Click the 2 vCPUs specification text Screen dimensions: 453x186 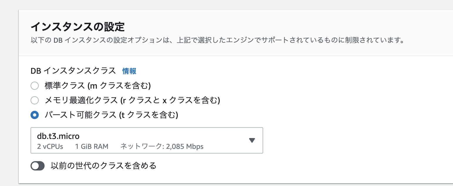[x=49, y=147]
